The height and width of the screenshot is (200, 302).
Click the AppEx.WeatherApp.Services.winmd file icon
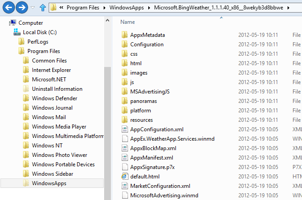(x=125, y=138)
